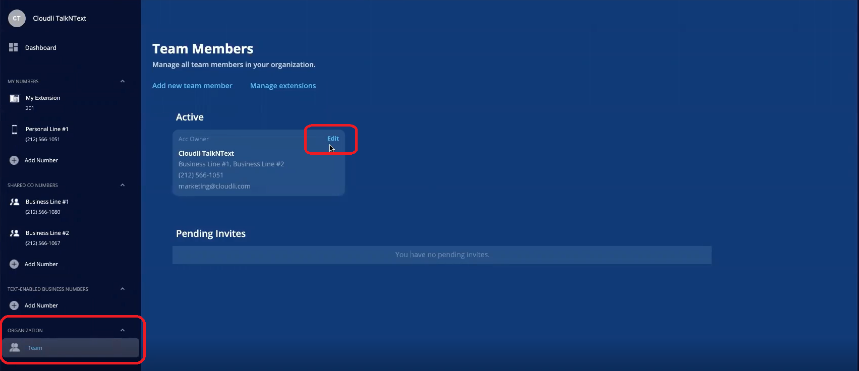Collapse the Organization section
This screenshot has width=859, height=371.
[x=123, y=330]
